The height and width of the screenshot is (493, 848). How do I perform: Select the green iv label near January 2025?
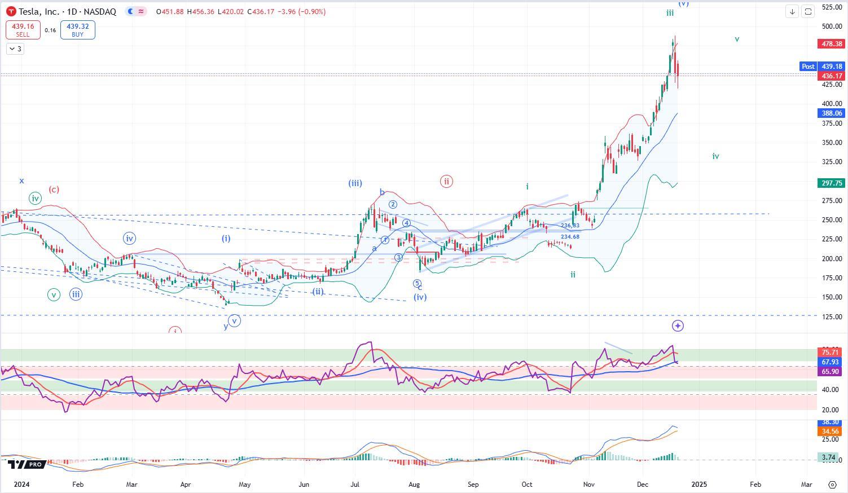(715, 156)
